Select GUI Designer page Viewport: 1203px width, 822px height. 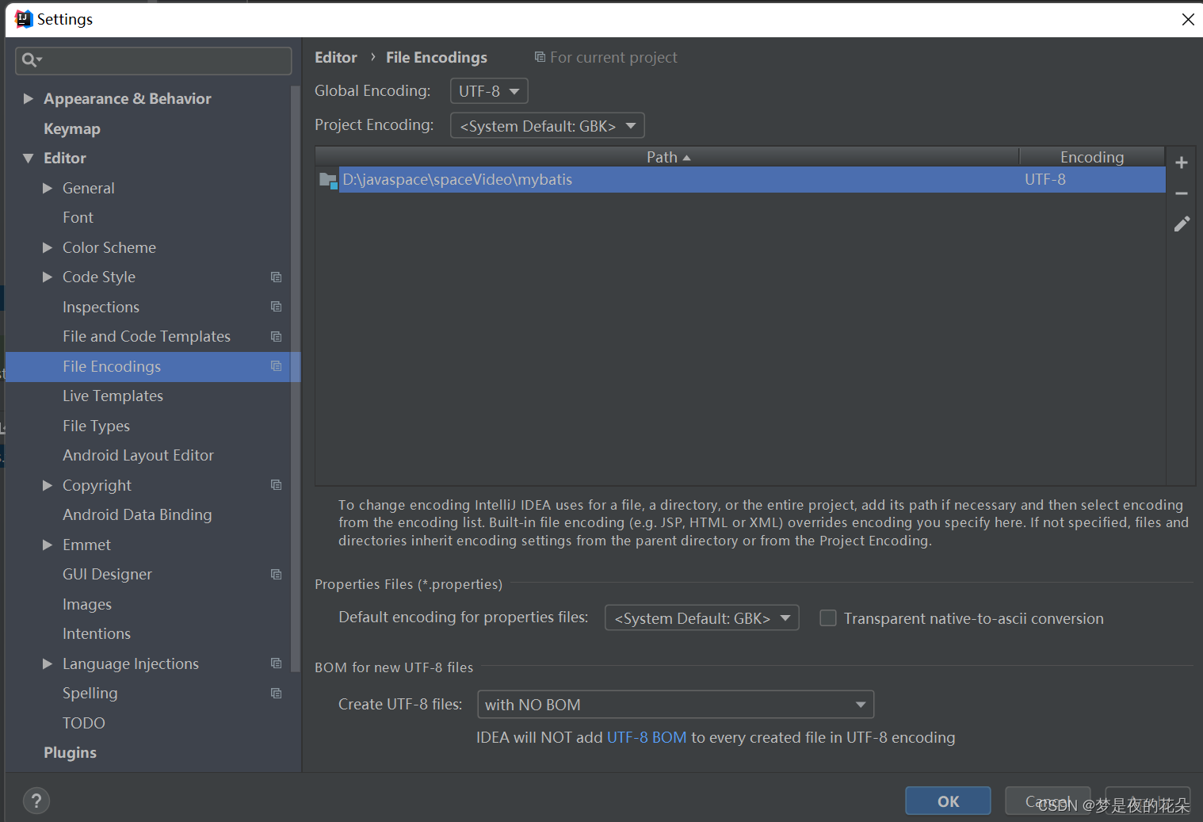[x=107, y=575]
